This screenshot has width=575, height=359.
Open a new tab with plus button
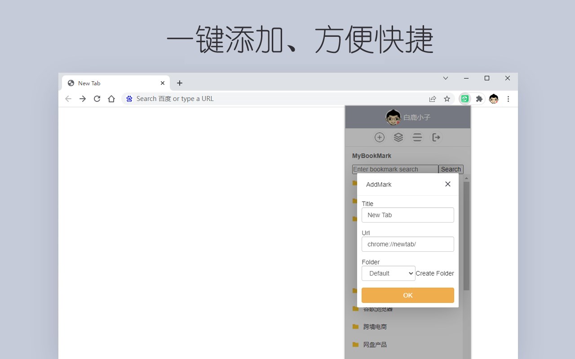(x=180, y=83)
